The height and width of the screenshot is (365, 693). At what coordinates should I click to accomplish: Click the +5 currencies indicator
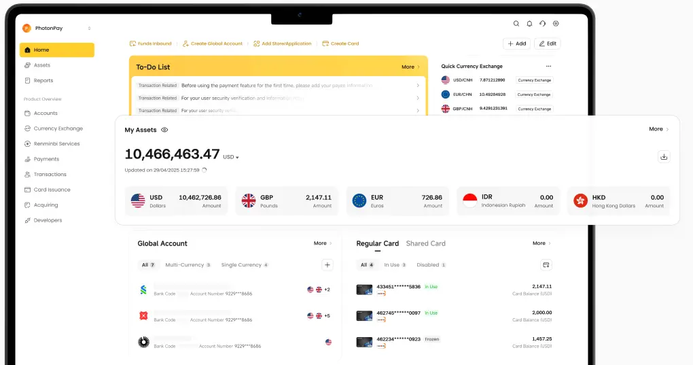(327, 316)
